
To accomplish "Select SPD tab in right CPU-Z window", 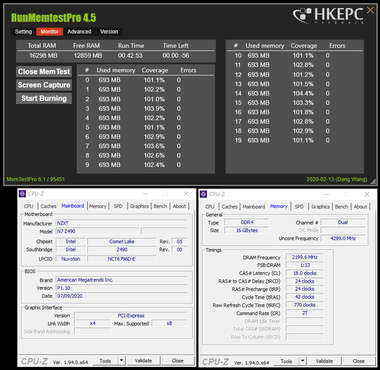I will [x=299, y=207].
